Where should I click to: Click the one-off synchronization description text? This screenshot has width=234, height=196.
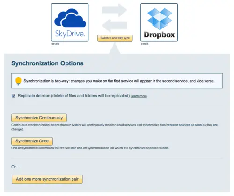pos(90,148)
